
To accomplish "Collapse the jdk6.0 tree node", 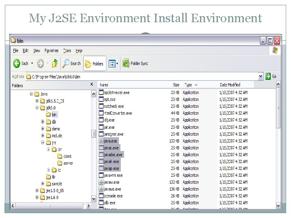I will (x=37, y=108).
